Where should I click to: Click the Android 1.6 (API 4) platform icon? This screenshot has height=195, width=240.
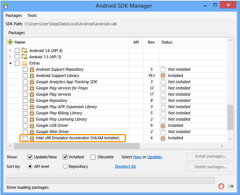[25, 50]
